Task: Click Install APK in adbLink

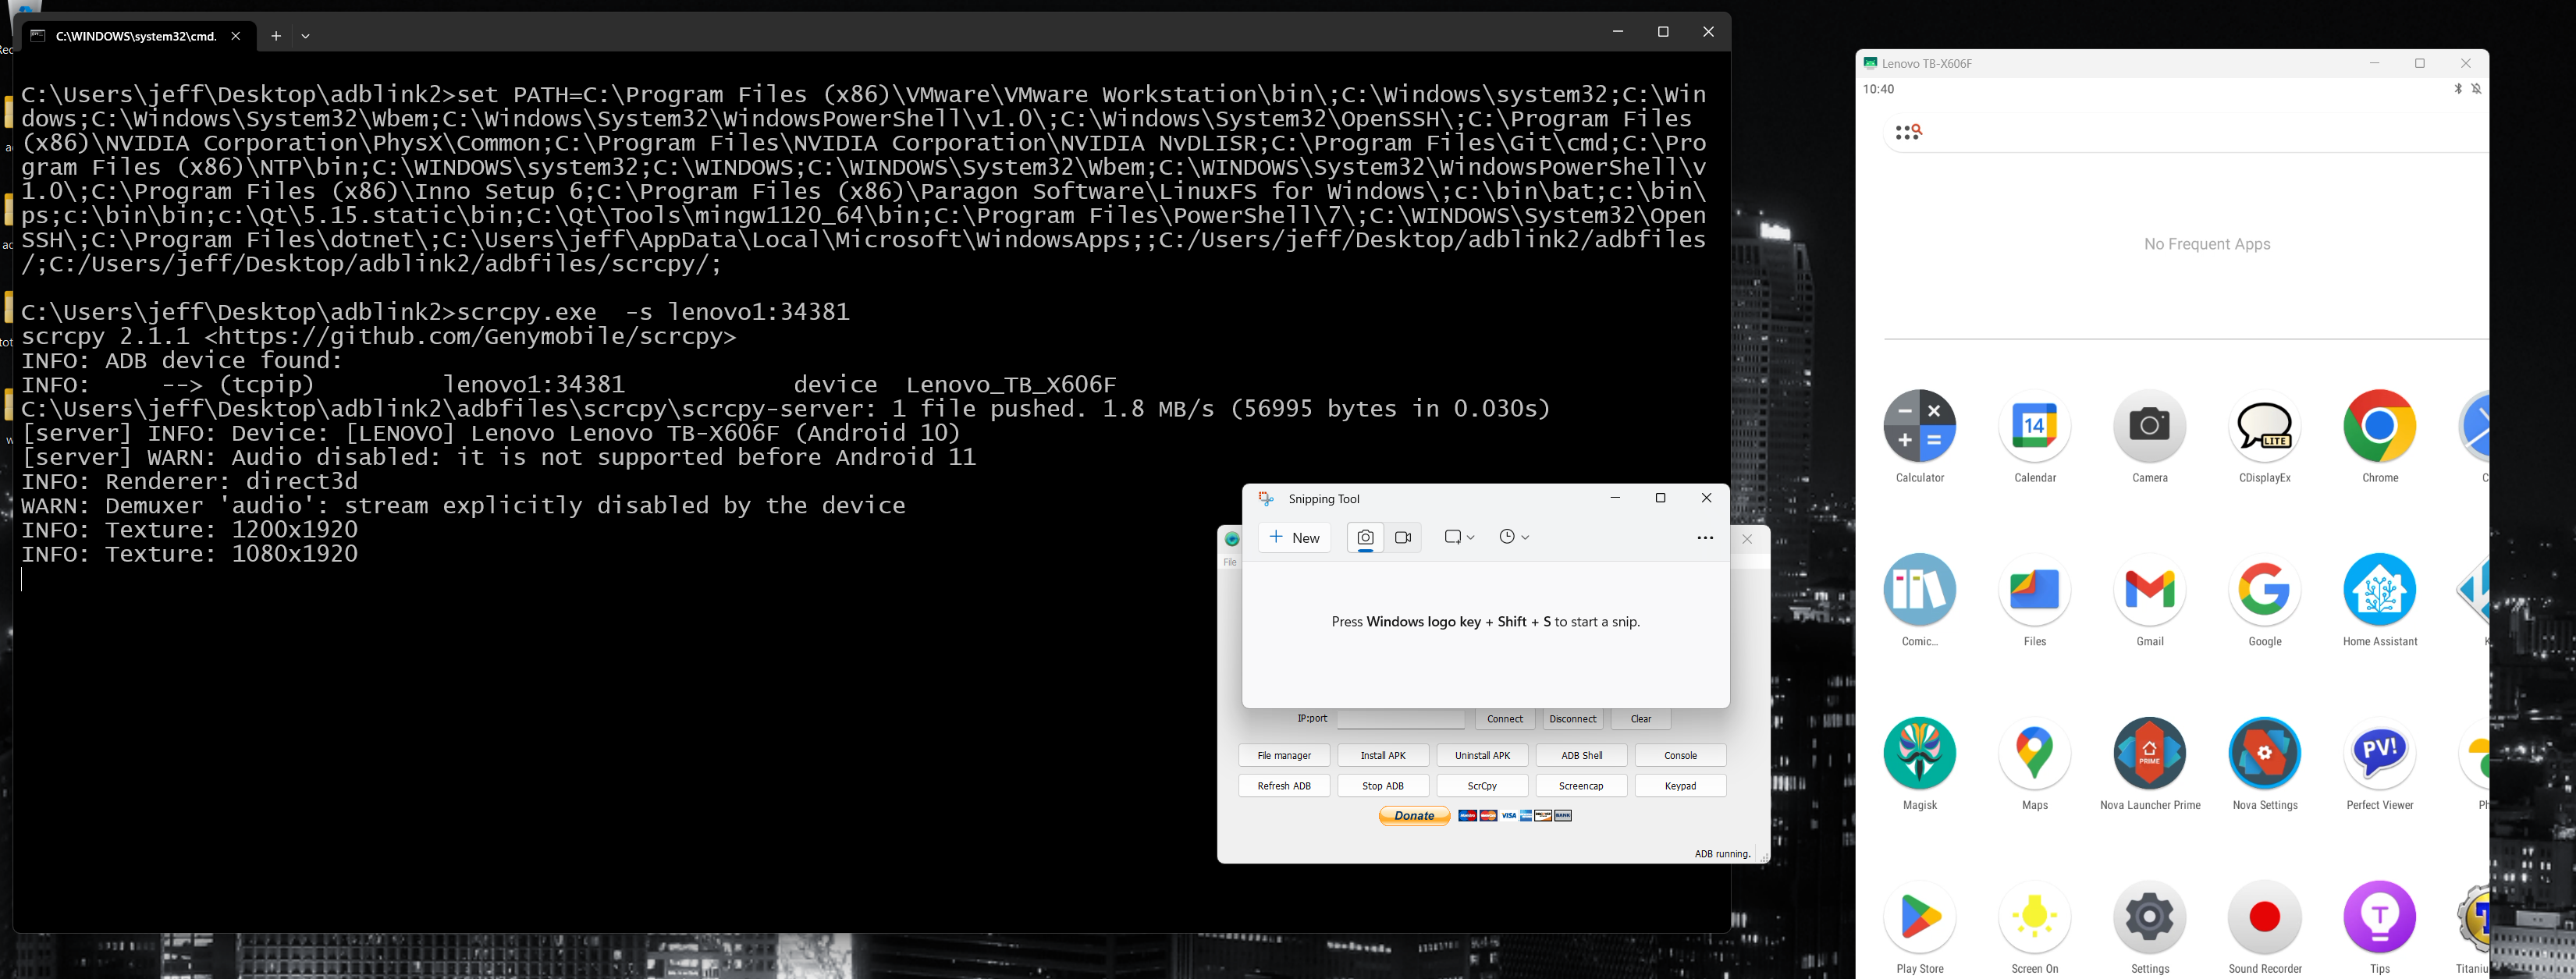Action: (x=1383, y=756)
